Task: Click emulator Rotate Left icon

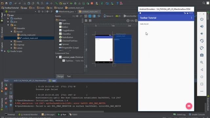Action: (x=202, y=41)
